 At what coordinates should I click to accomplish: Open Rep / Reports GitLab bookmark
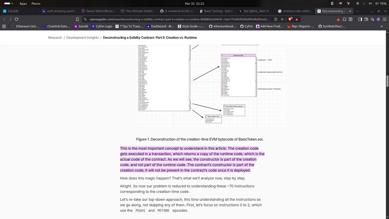(300, 26)
